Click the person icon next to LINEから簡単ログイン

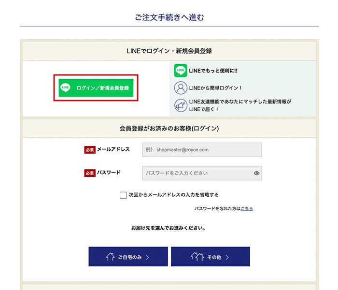[181, 88]
